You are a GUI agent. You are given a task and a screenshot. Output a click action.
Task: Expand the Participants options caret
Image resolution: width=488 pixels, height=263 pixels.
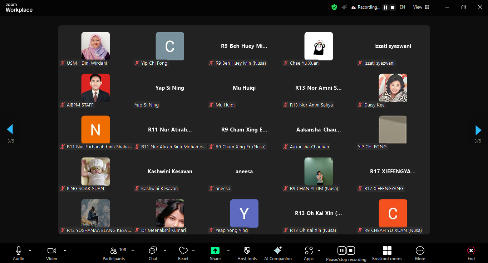(x=133, y=250)
